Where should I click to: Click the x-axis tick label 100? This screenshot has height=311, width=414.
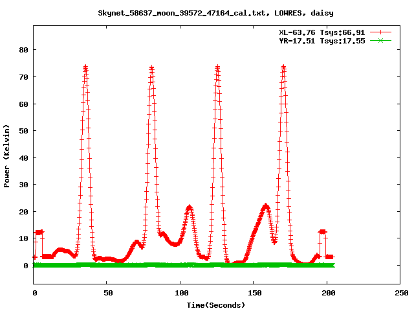tap(181, 293)
